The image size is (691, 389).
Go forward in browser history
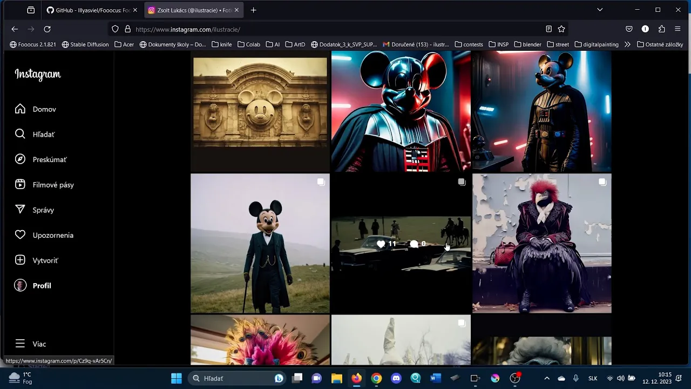[x=31, y=29]
